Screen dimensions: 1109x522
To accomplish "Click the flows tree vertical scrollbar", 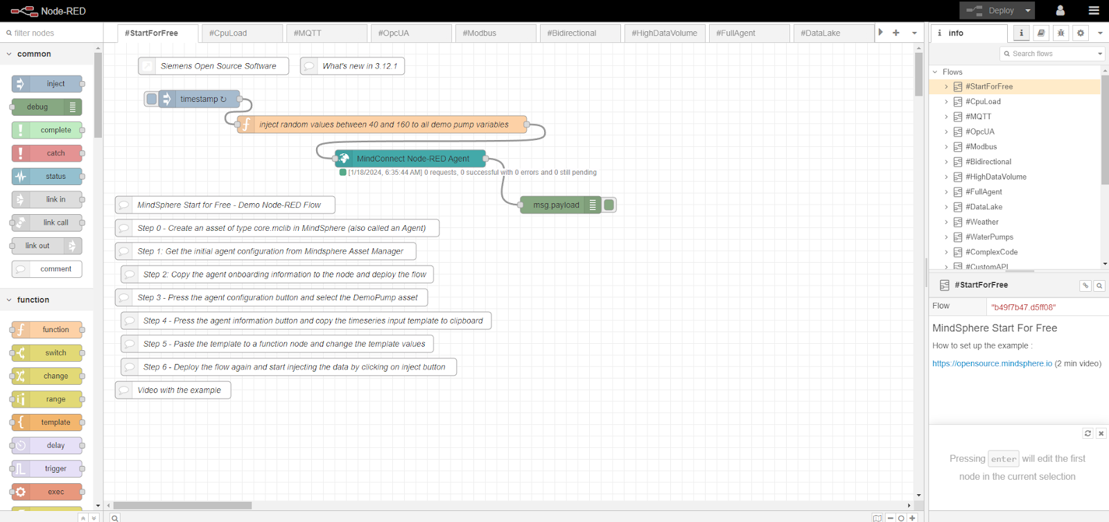I will pyautogui.click(x=1105, y=130).
